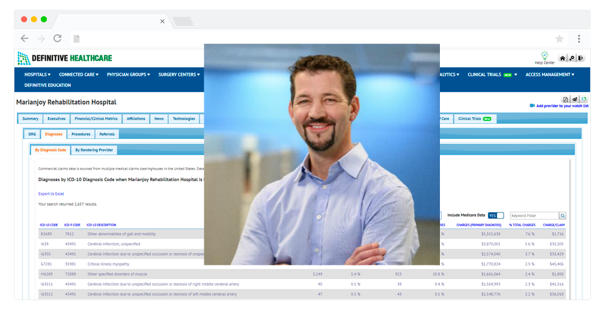The image size is (604, 311).
Task: Switch to the Procedures tab
Action: pos(81,134)
